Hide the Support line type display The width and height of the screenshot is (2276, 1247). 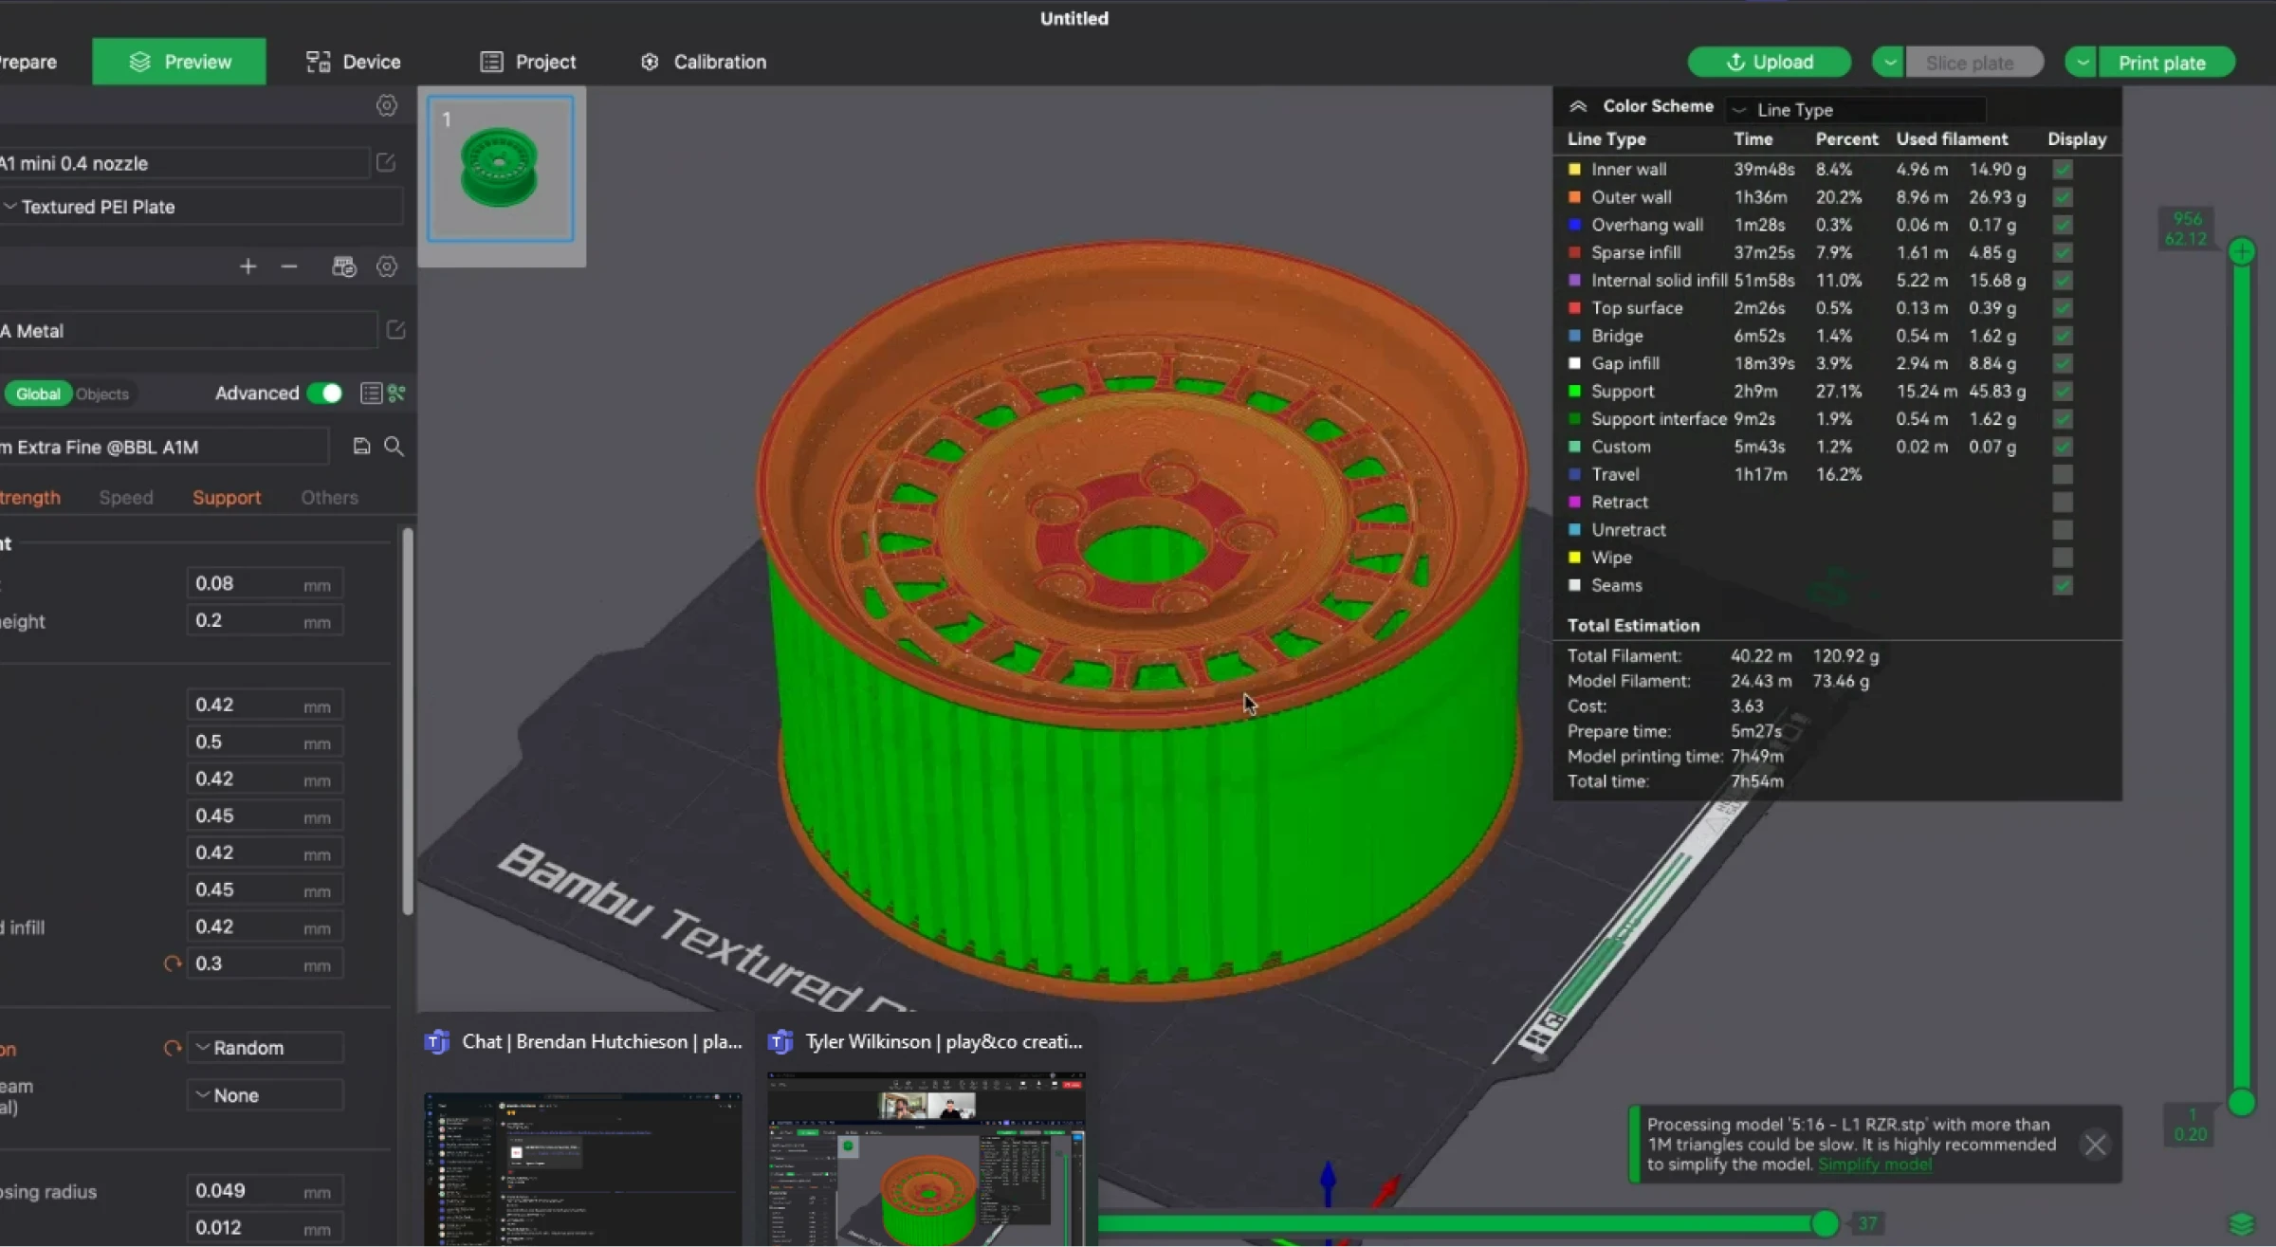(2063, 391)
